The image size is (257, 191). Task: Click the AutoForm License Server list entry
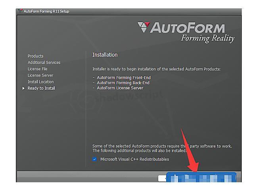click(x=120, y=88)
